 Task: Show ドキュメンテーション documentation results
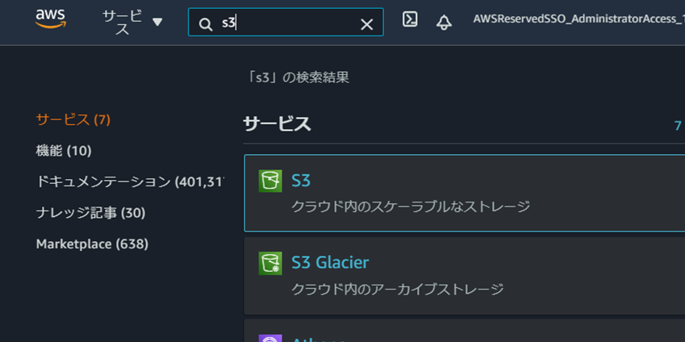pos(129,181)
